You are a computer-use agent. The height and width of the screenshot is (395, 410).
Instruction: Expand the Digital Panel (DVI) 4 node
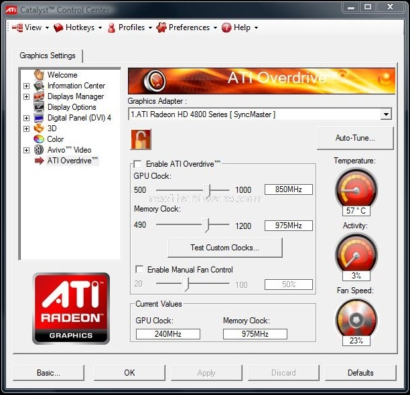(26, 118)
